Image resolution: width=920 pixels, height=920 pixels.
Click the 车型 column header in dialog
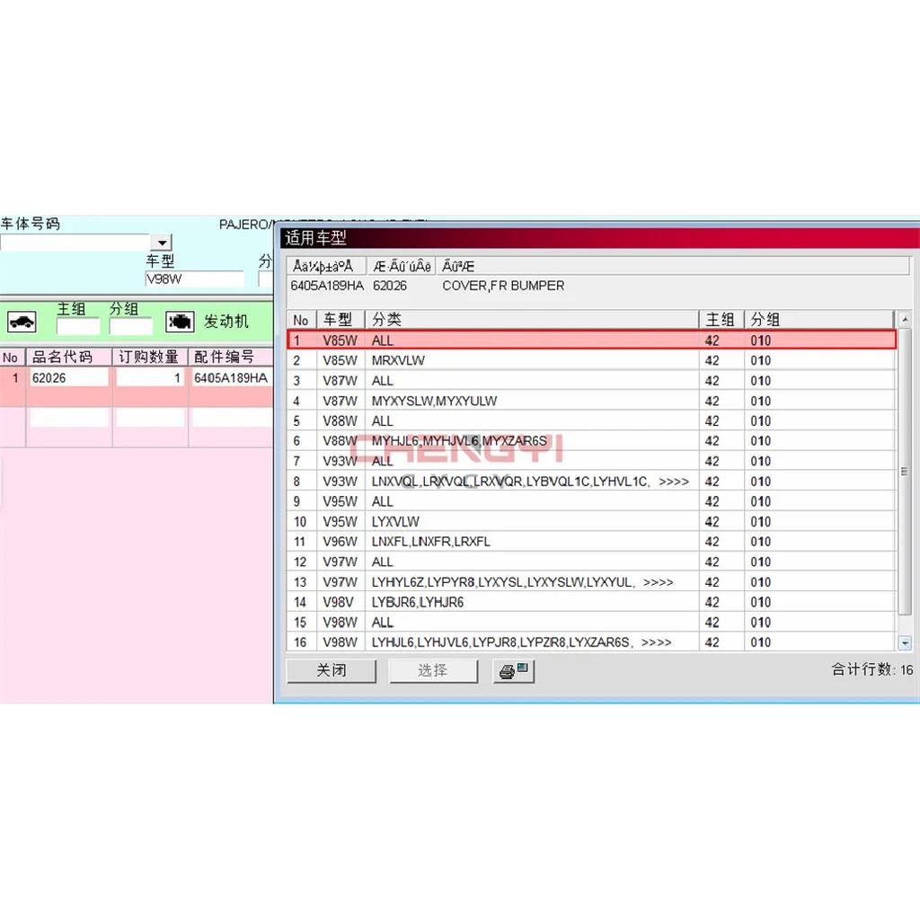[341, 320]
